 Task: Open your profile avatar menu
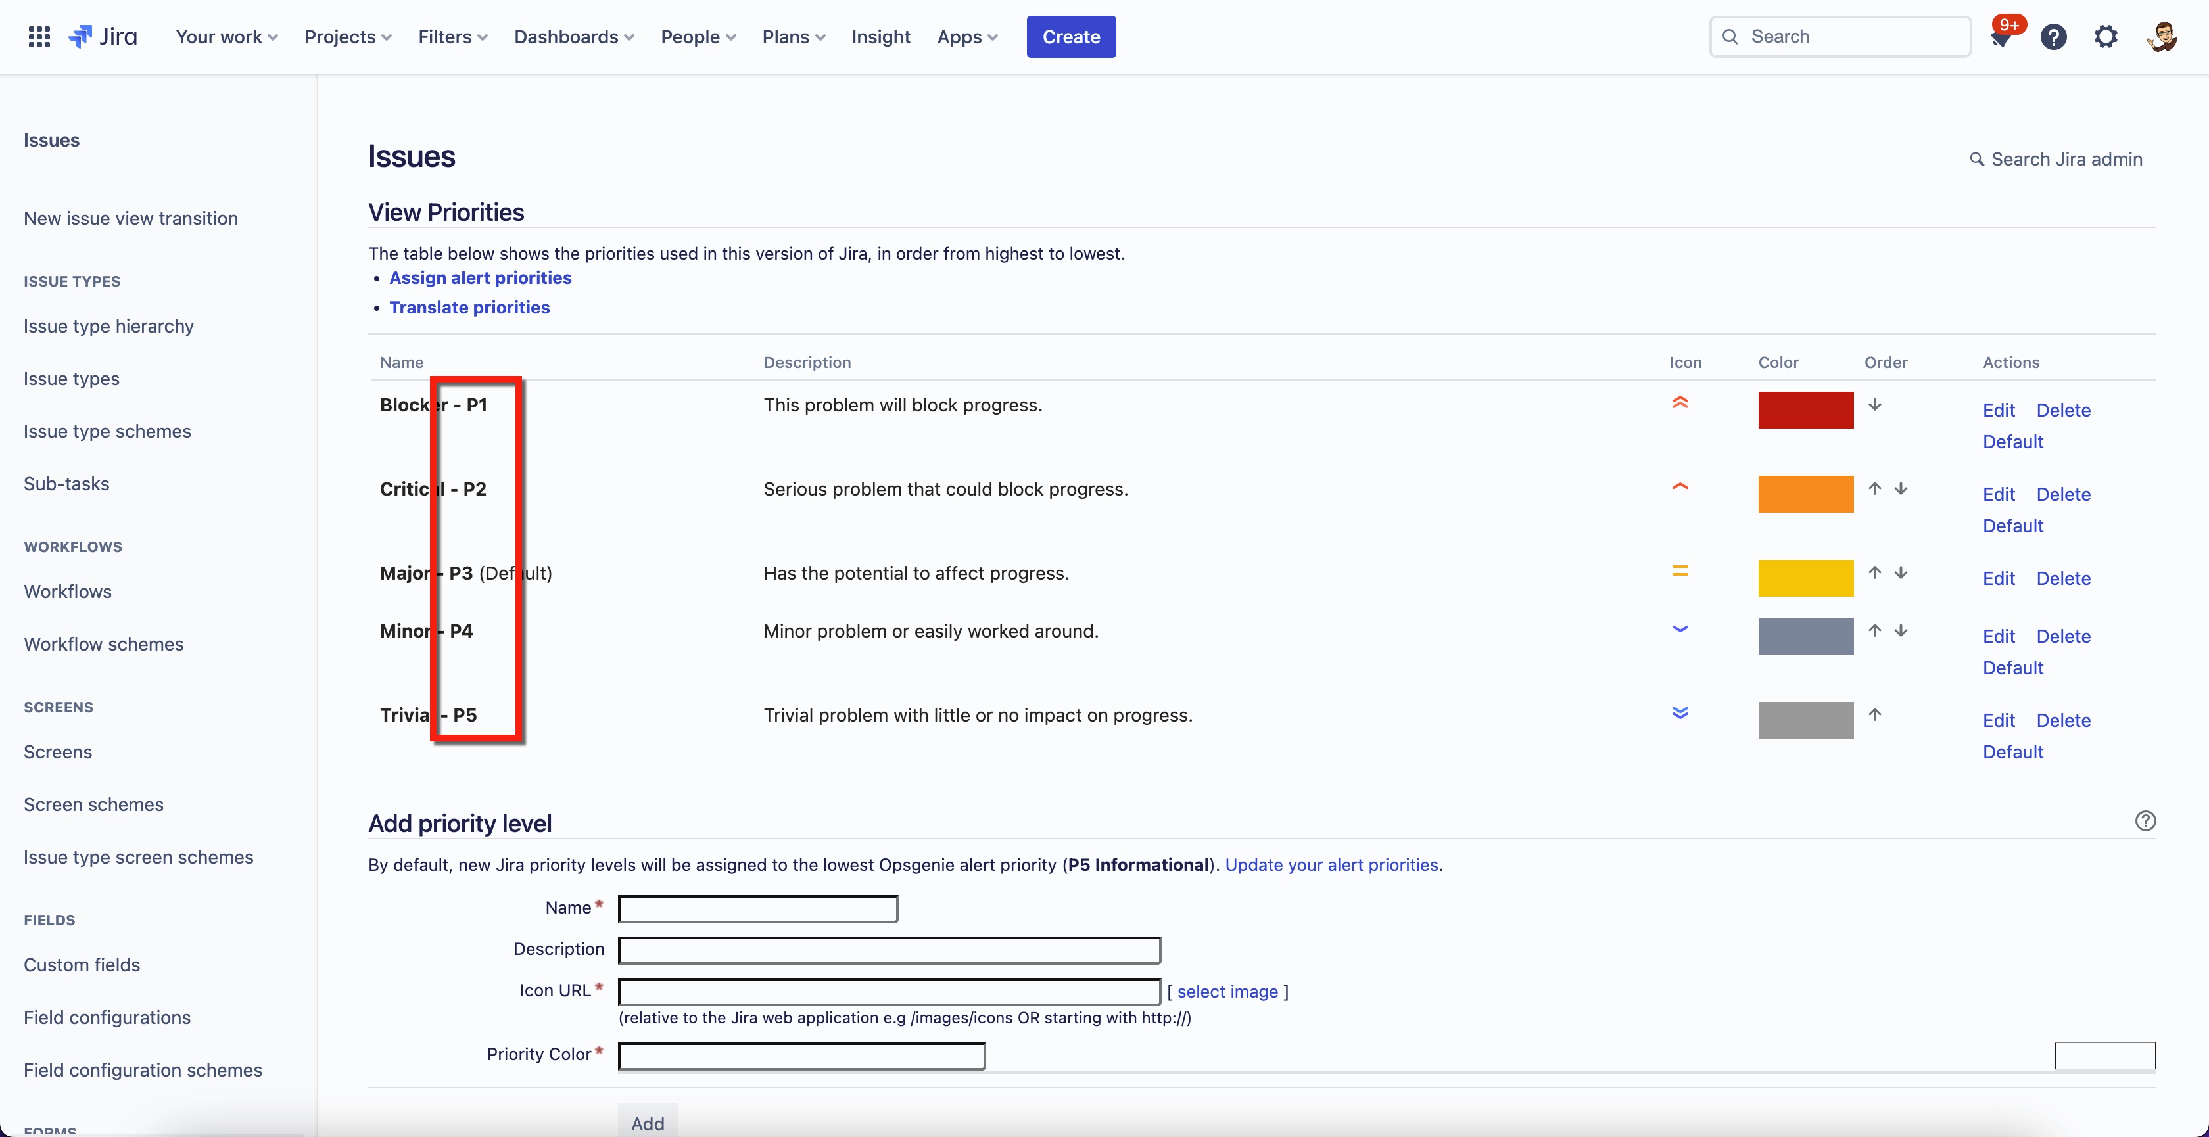[2162, 36]
